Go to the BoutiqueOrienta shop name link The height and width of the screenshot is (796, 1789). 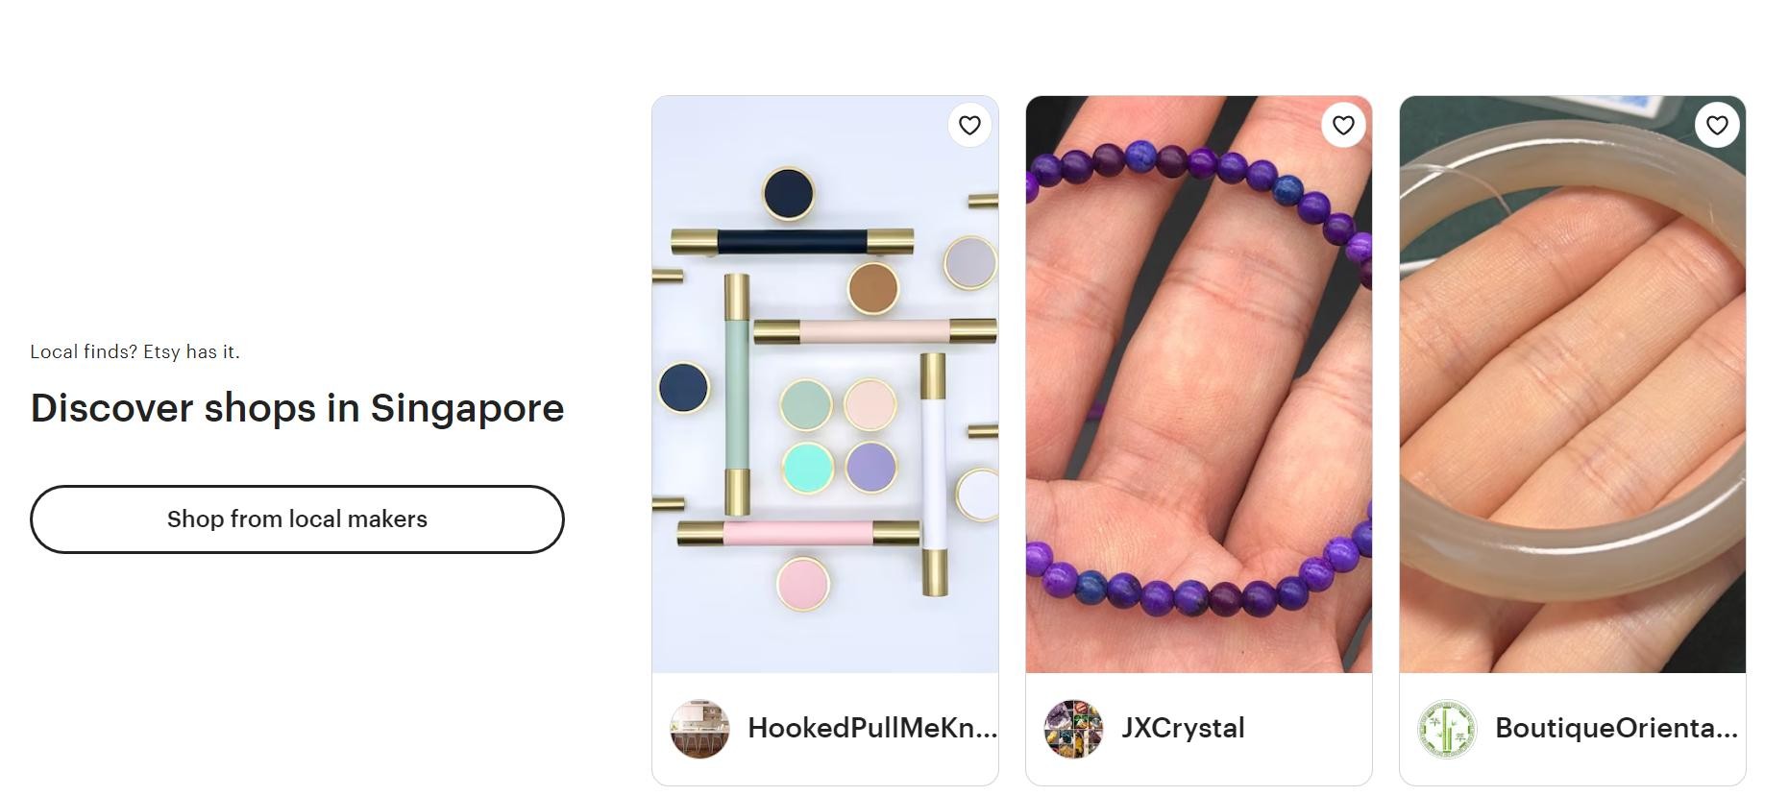pyautogui.click(x=1616, y=728)
